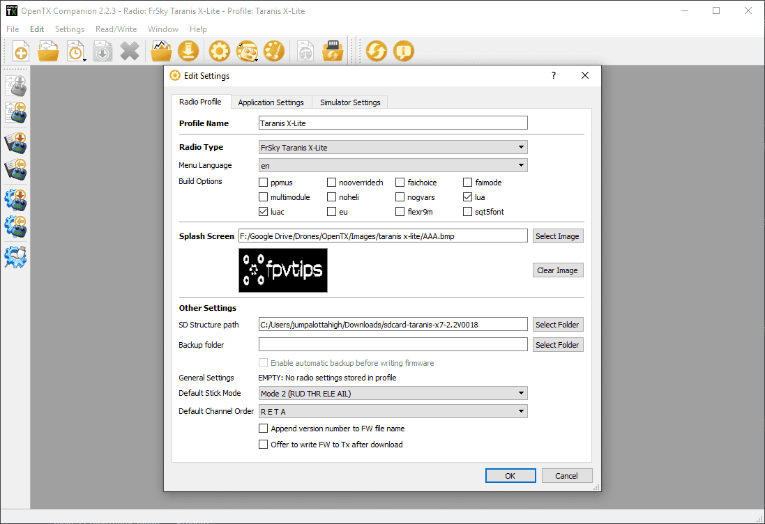Open the Radio Profile transmitter toolbar icon
This screenshot has width=765, height=524.
[248, 51]
